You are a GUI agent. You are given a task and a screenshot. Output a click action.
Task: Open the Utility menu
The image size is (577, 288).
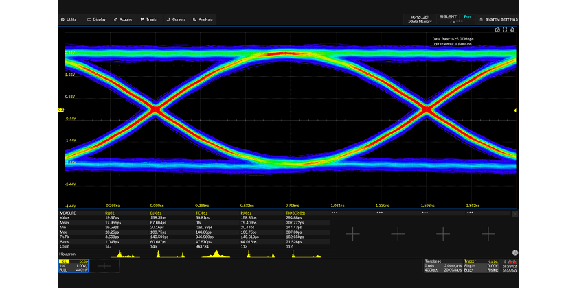point(69,19)
